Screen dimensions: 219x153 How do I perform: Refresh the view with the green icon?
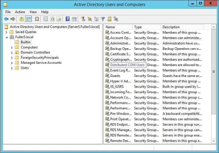click(x=52, y=19)
